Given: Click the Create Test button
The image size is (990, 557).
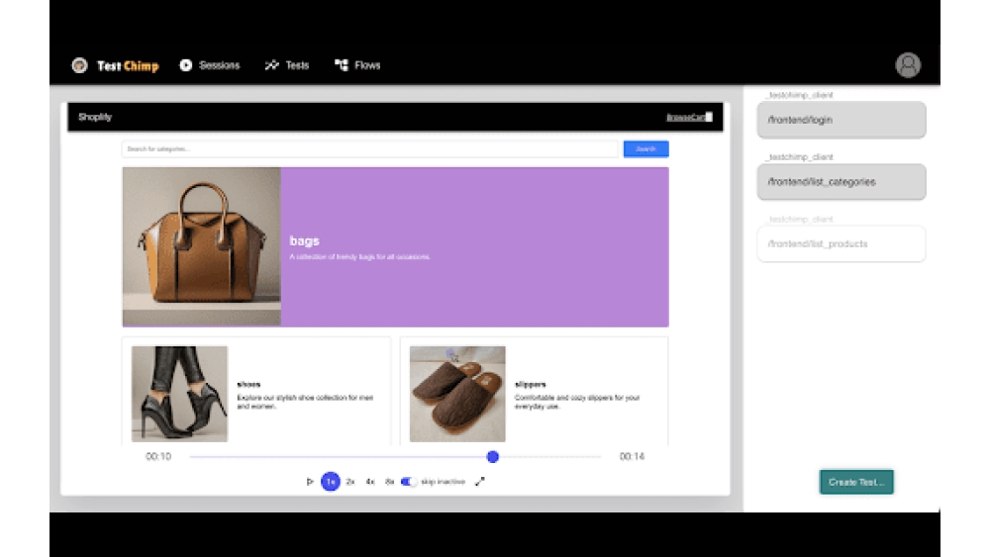Looking at the screenshot, I should (856, 482).
